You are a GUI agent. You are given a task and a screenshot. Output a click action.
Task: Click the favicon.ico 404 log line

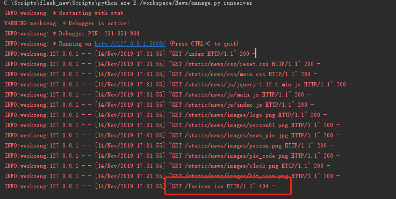140,186
